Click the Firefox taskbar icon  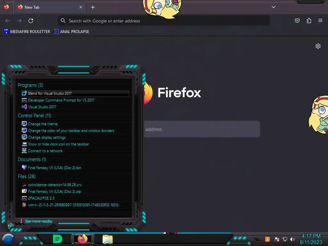83,239
